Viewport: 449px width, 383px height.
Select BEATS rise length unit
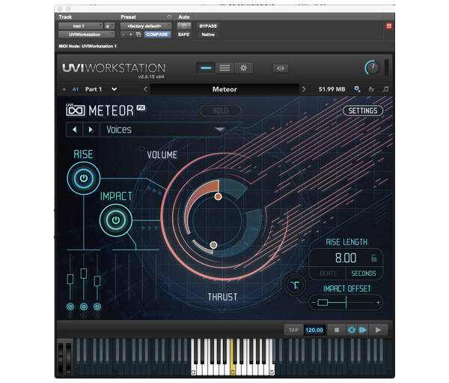coord(329,274)
